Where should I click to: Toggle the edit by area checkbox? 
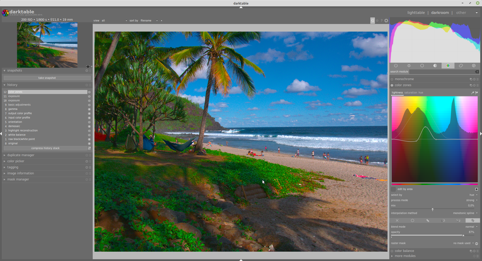coord(393,189)
